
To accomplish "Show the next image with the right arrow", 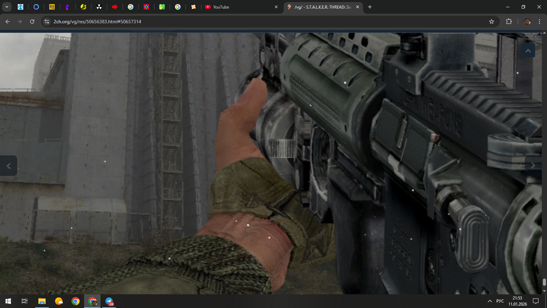I will click(533, 166).
